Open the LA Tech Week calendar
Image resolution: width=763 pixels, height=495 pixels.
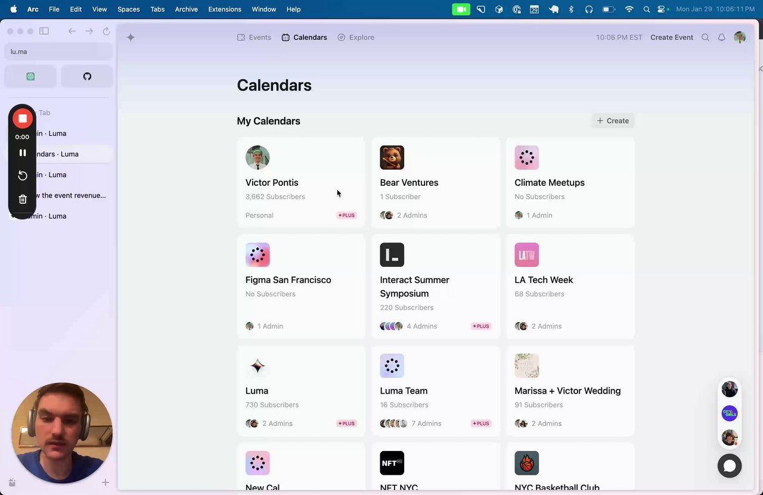[570, 287]
